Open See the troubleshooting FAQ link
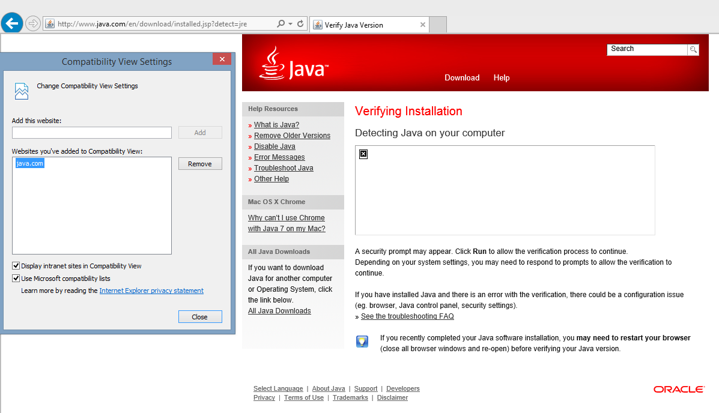The width and height of the screenshot is (719, 413). click(407, 316)
